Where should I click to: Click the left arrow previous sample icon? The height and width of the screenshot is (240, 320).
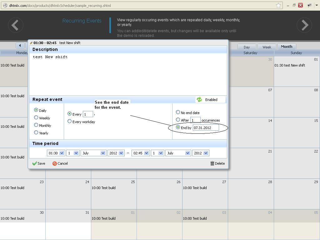(16, 25)
